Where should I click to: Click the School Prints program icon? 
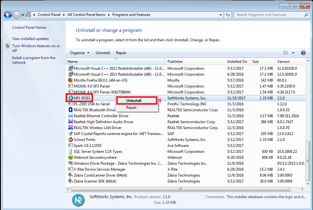pos(71,140)
